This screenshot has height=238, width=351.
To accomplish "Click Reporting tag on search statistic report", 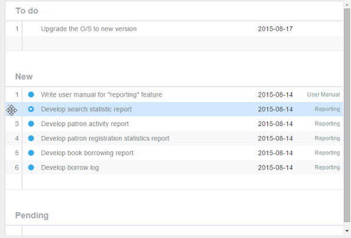I will point(327,109).
